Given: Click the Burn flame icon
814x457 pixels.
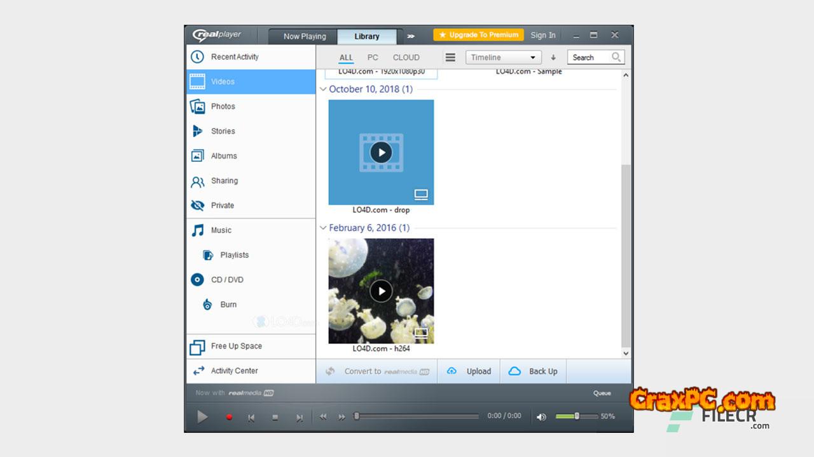Looking at the screenshot, I should tap(207, 305).
